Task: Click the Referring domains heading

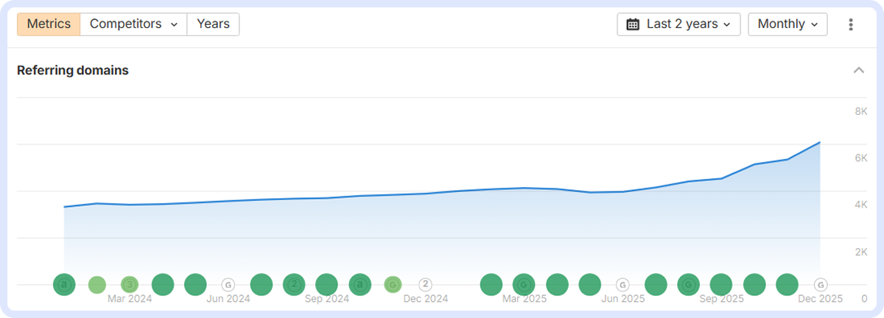Action: 73,71
